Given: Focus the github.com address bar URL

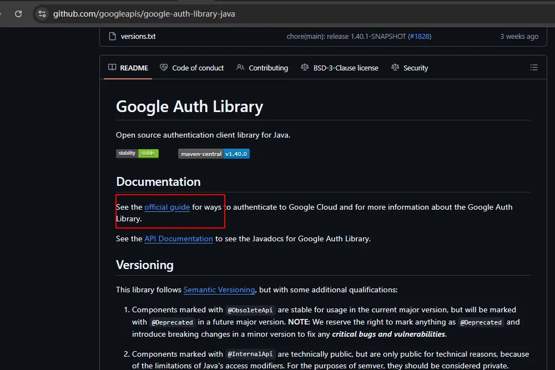Looking at the screenshot, I should (144, 14).
